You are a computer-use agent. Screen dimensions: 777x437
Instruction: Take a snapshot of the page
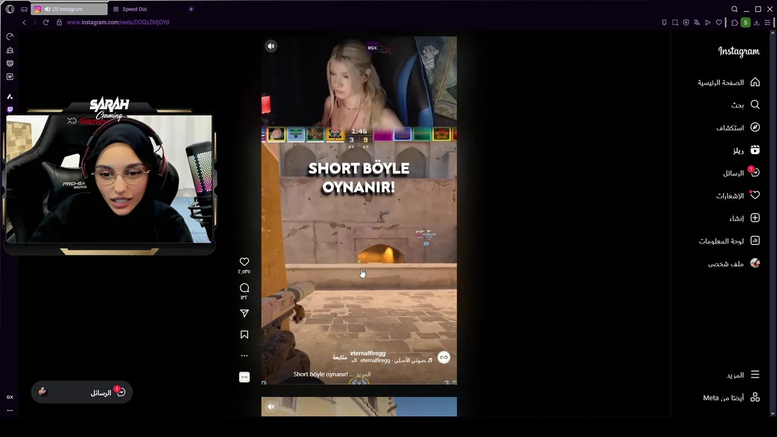coord(675,22)
